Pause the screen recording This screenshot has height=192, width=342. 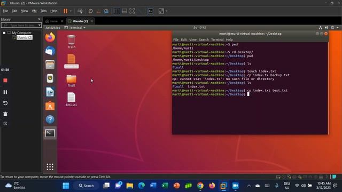point(5,92)
